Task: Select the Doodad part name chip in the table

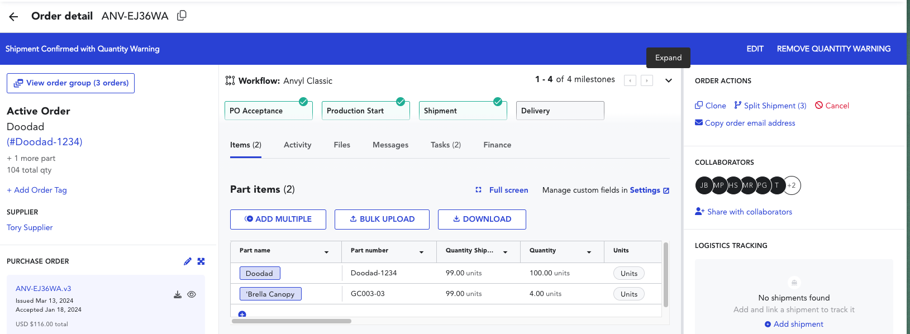Action: [260, 273]
